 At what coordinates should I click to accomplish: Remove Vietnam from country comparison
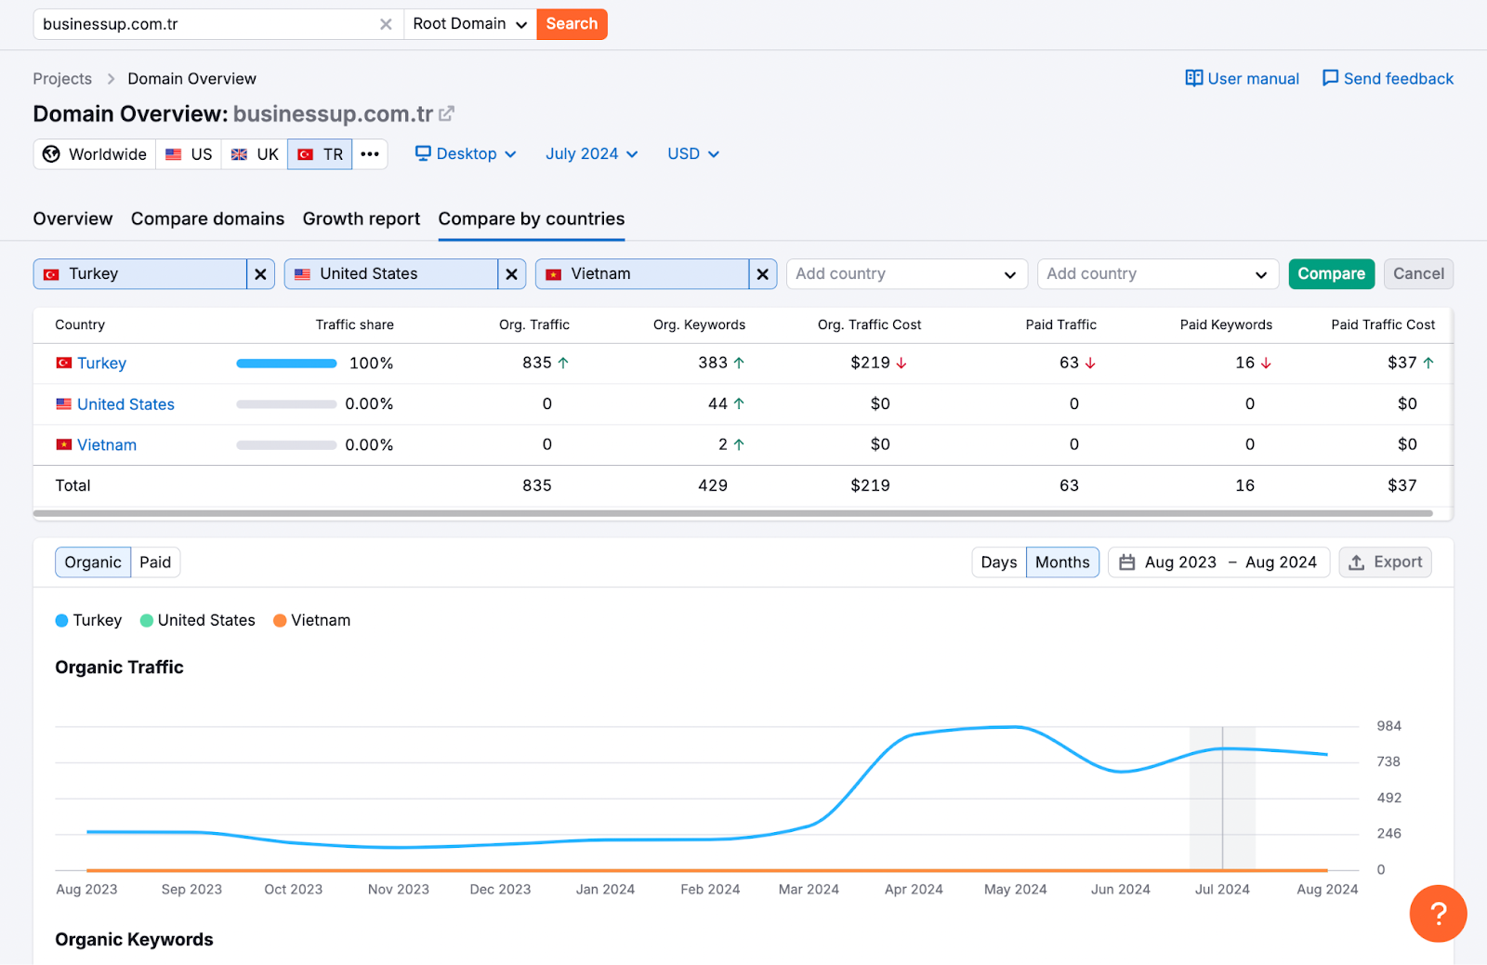(762, 274)
